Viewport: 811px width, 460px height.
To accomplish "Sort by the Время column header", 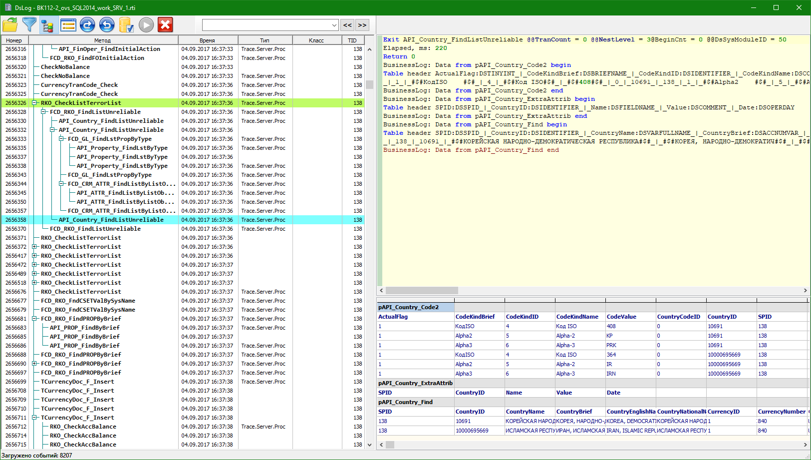I will (x=207, y=40).
